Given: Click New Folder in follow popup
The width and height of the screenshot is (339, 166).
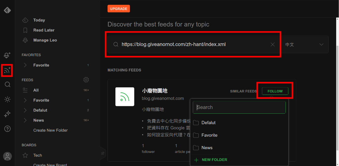Looking at the screenshot, I should coord(214,160).
